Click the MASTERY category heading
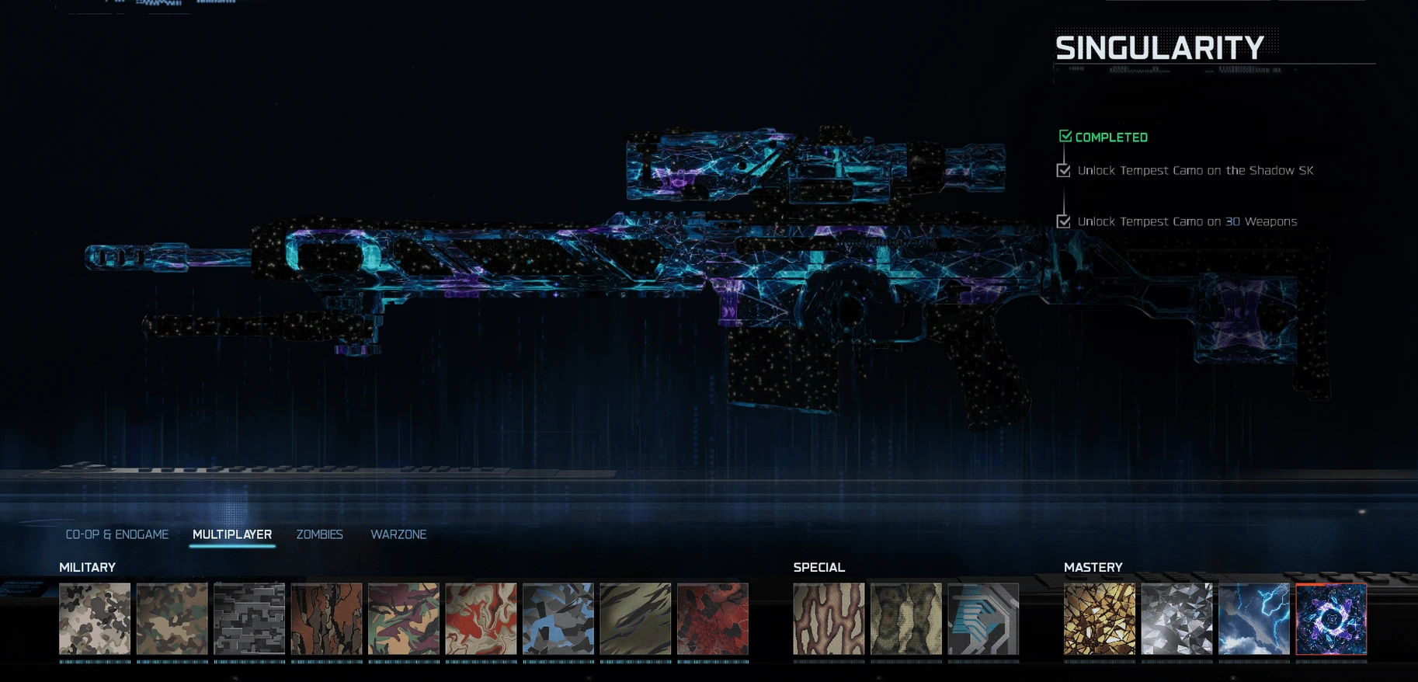Screen dimensions: 1418x682 pyautogui.click(x=1093, y=568)
